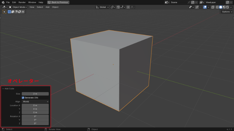Collapse the Add Cube operator panel
Screen dimensions: 234x131
pos(3,88)
